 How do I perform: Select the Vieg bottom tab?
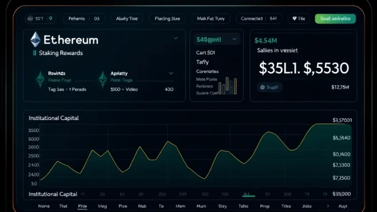coord(102,206)
